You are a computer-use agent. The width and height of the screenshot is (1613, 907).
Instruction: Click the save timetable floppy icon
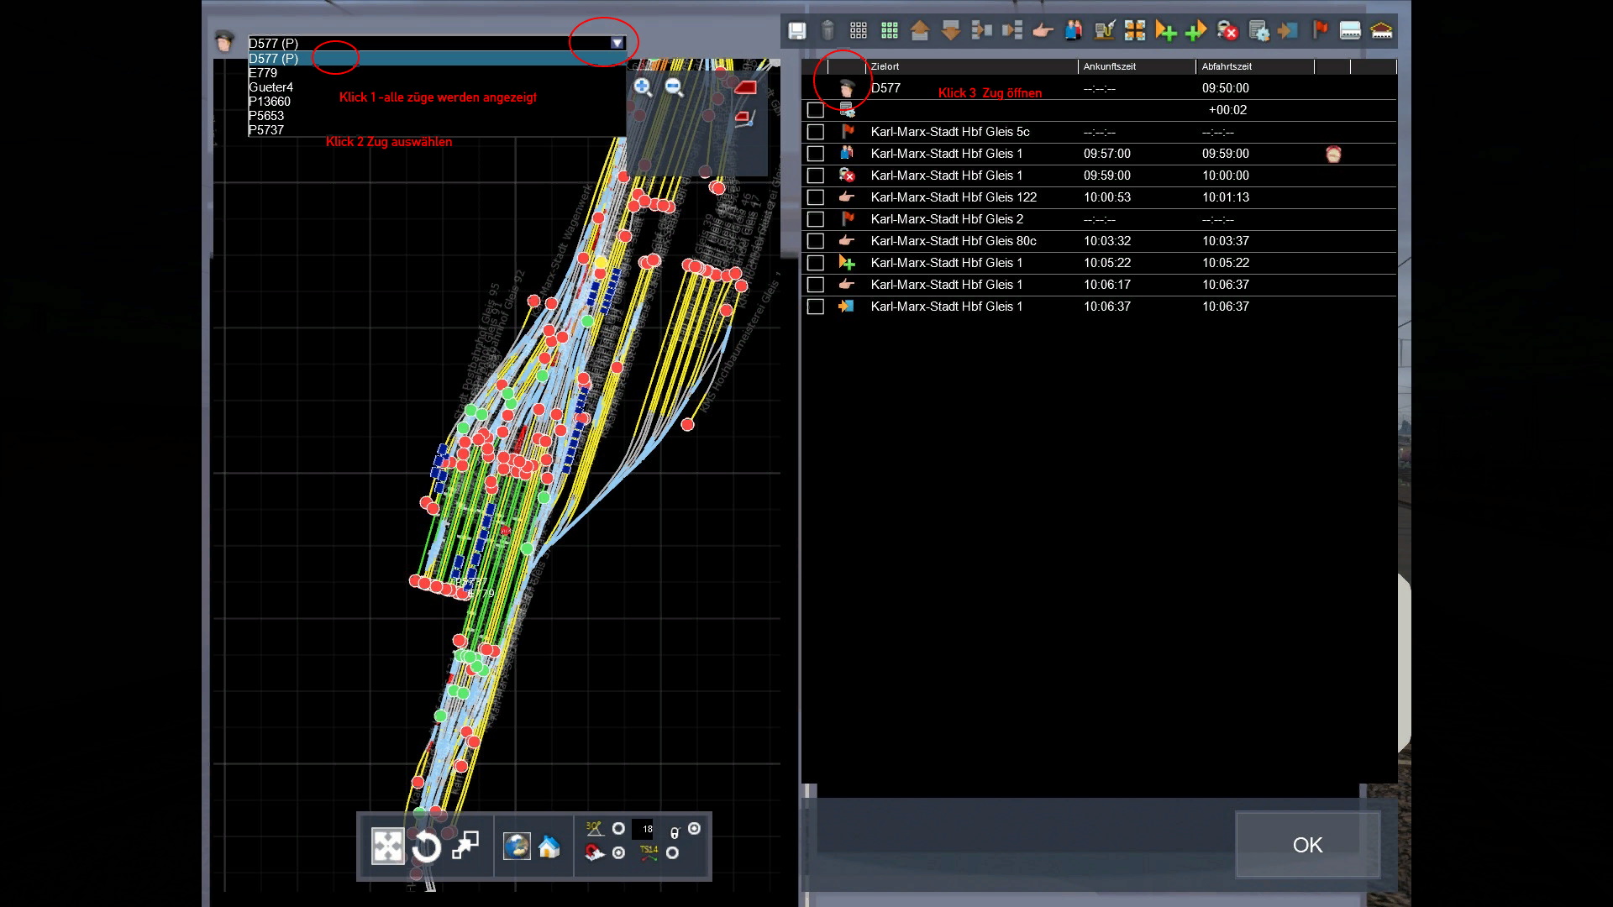pyautogui.click(x=796, y=31)
